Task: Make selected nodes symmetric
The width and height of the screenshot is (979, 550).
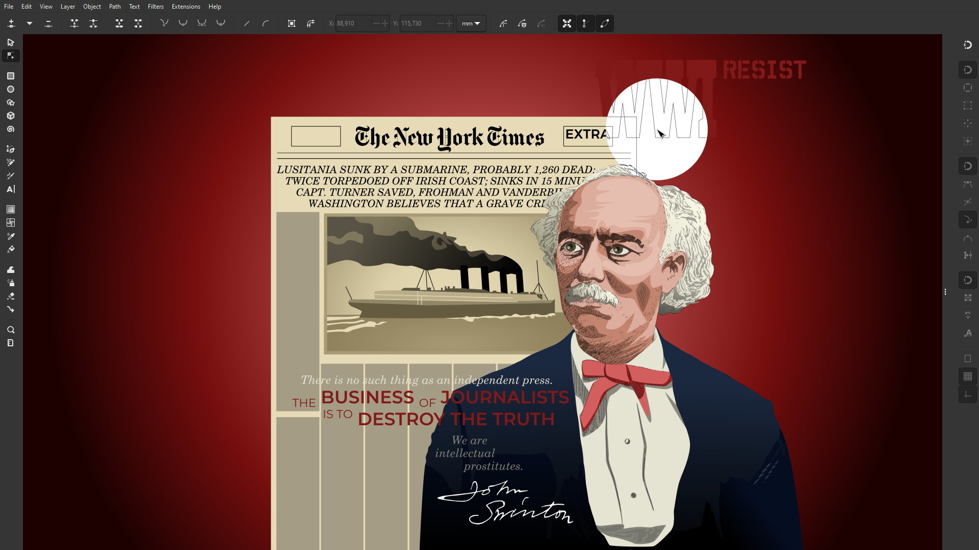Action: [x=202, y=23]
